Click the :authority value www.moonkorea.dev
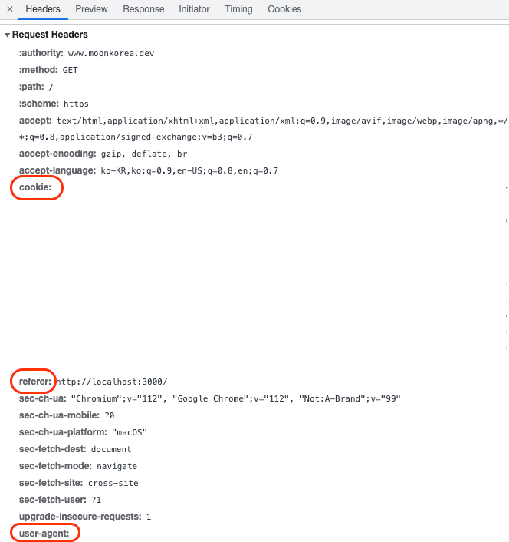Image resolution: width=509 pixels, height=542 pixels. (x=111, y=53)
